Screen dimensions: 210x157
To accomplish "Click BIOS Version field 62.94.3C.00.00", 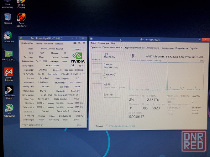I will (52, 66).
